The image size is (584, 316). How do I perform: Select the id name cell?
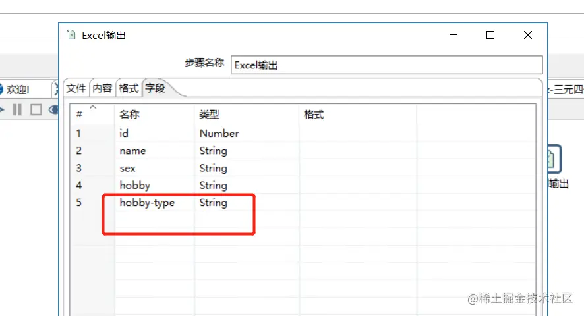[x=154, y=133]
